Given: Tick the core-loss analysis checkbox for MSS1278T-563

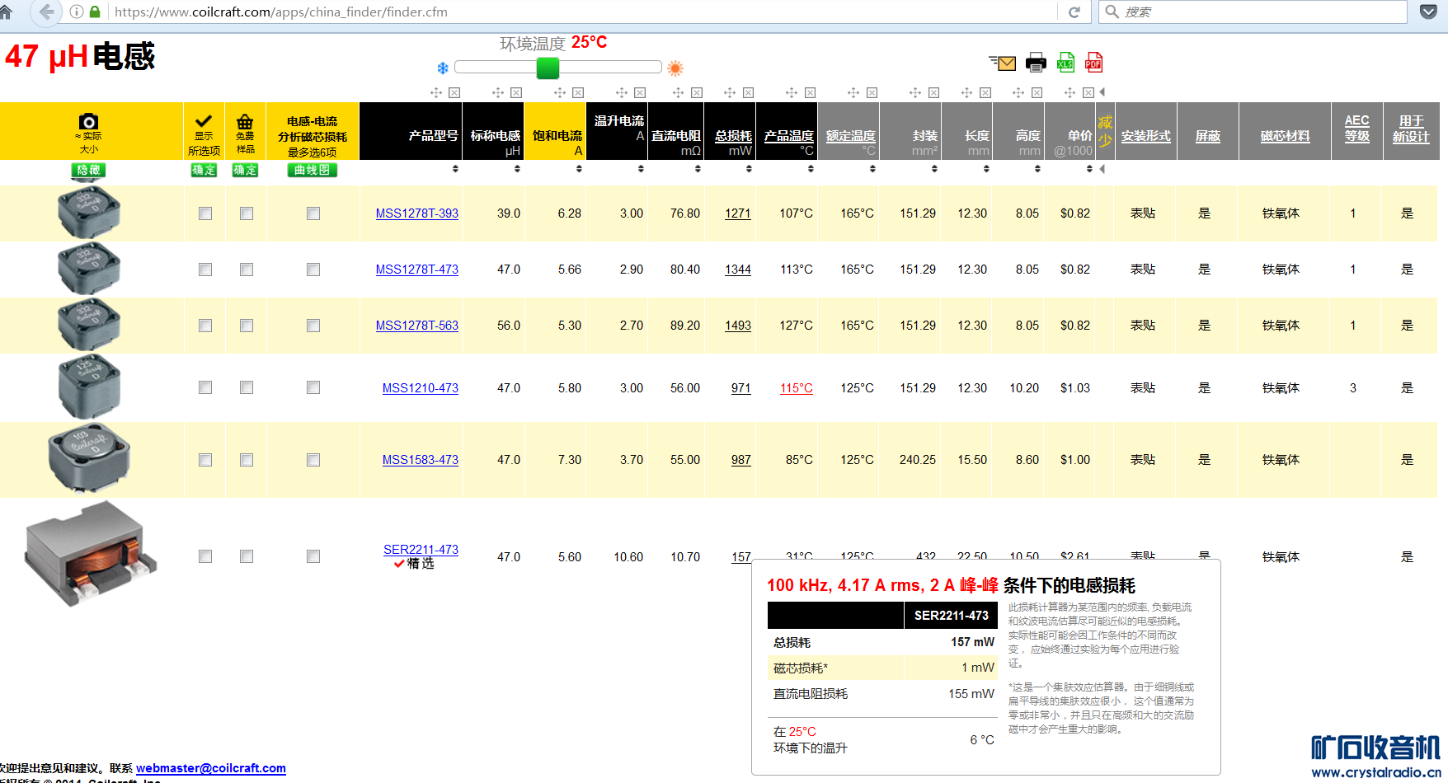Looking at the screenshot, I should [x=313, y=326].
